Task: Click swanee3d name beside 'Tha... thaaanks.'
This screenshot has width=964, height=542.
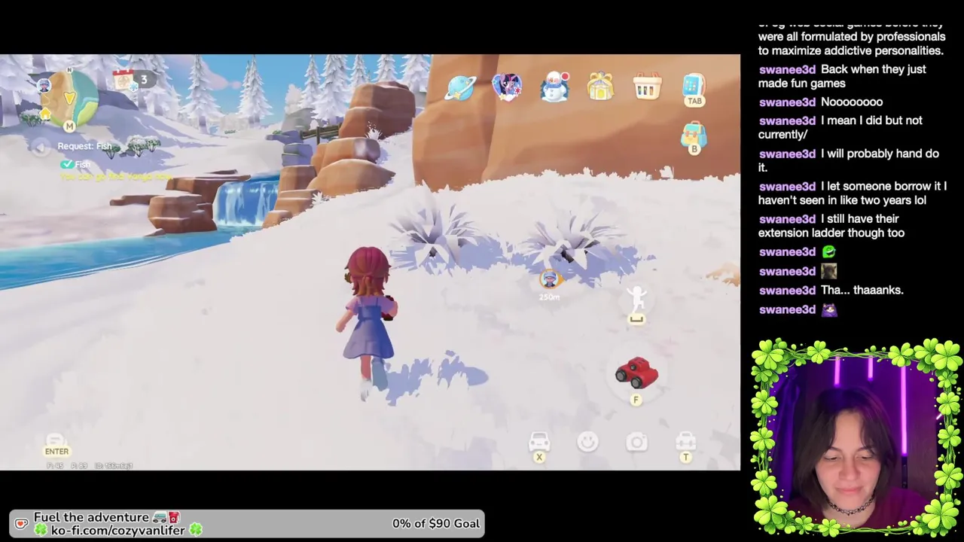Action: pos(787,290)
